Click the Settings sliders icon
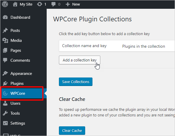The height and width of the screenshot is (136, 175). coord(5,123)
